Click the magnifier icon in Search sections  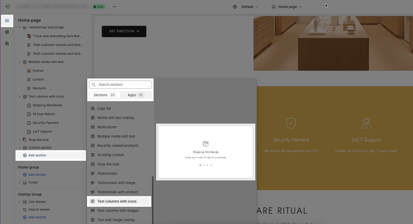click(94, 85)
